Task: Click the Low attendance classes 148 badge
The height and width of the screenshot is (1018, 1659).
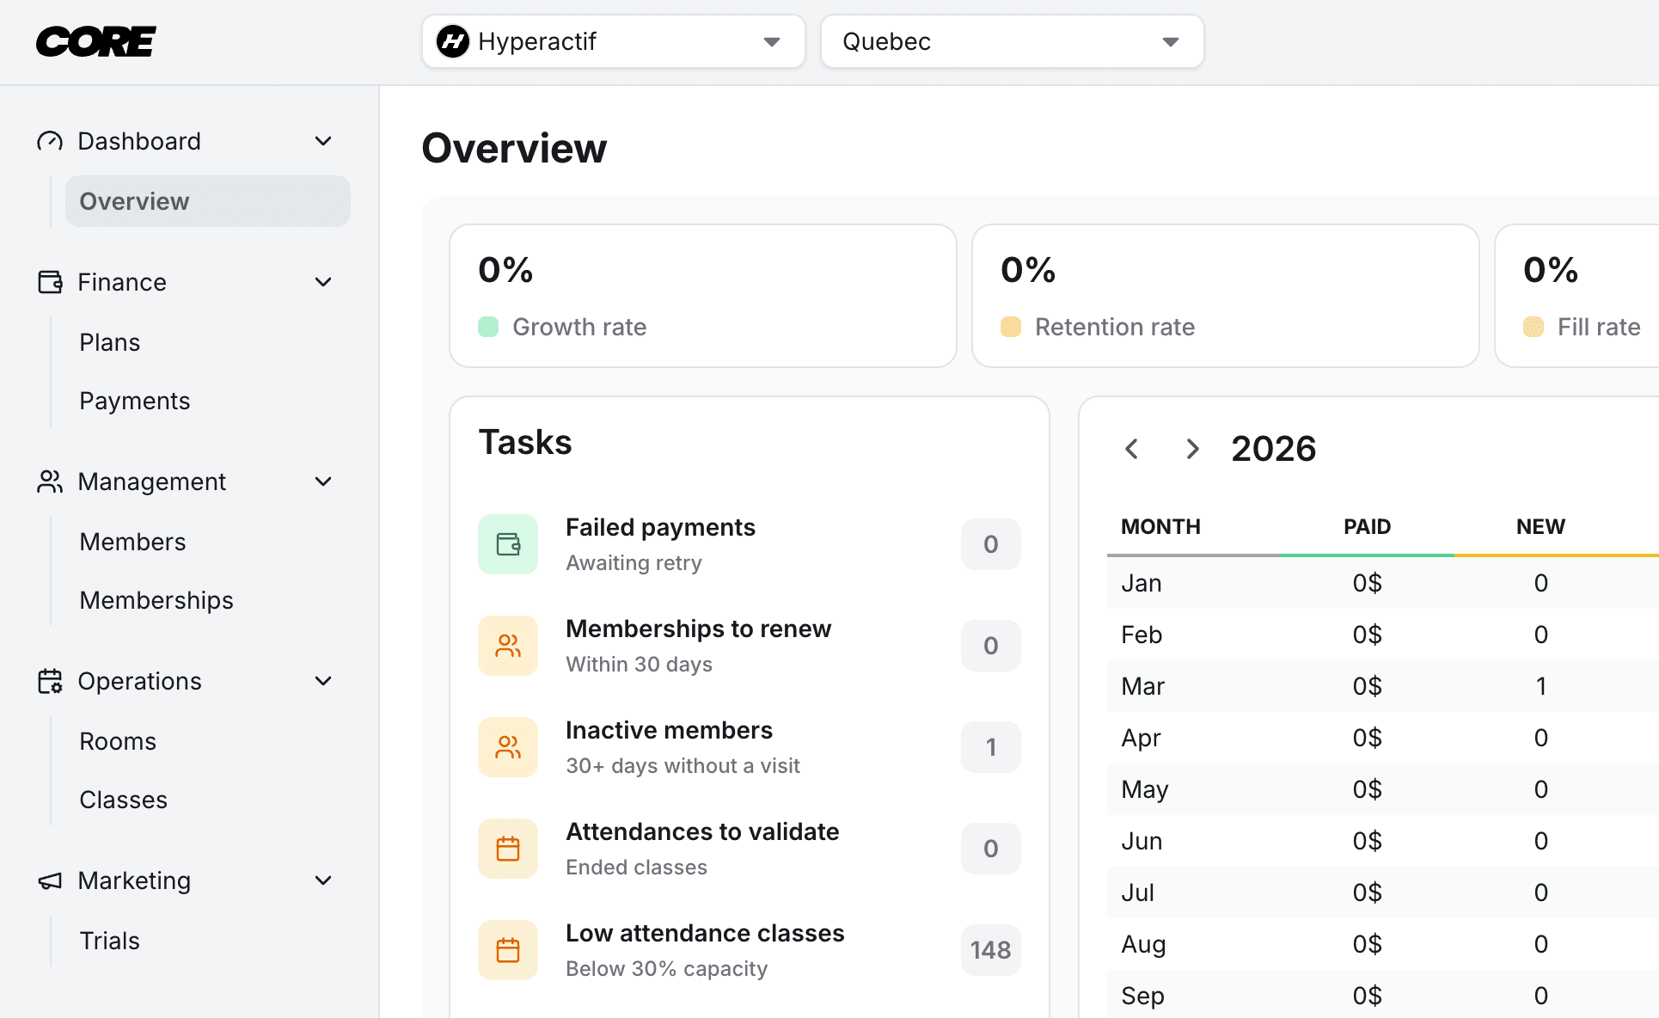Action: [x=990, y=950]
